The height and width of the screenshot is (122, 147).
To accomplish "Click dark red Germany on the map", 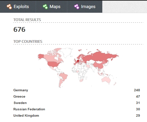I will point(78,61).
